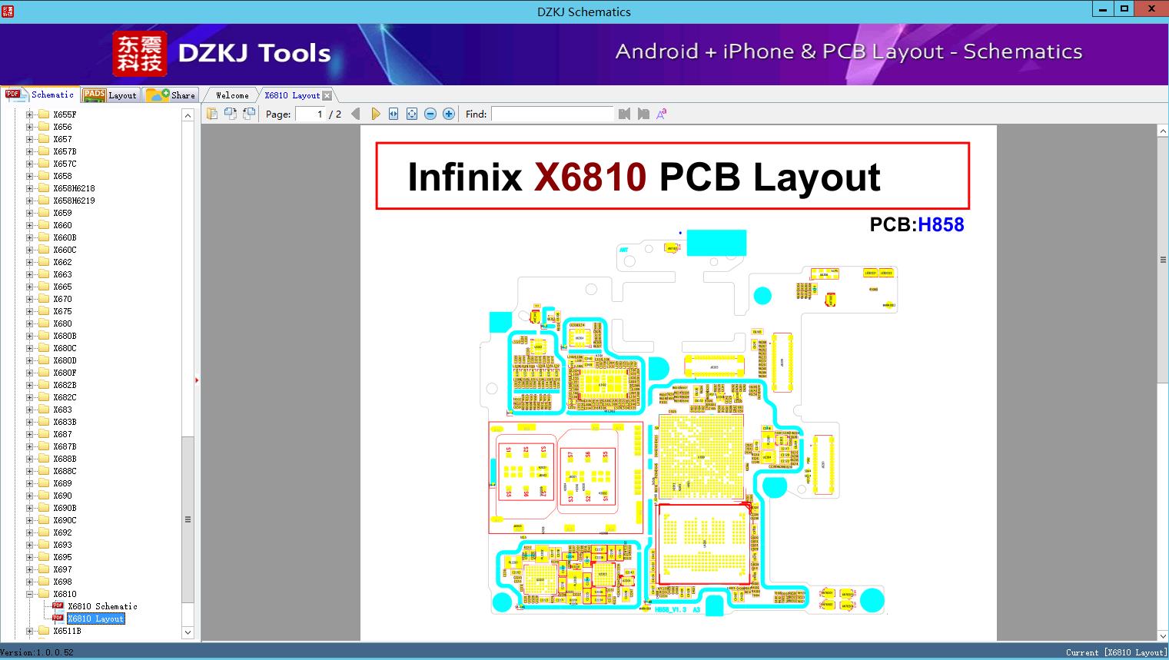
Task: Close the X6810 Layout tab
Action: point(327,95)
